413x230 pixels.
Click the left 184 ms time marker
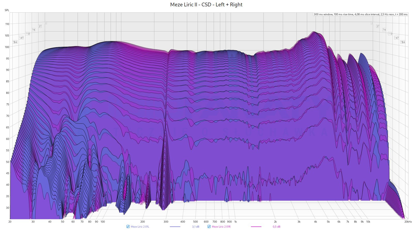[15, 42]
